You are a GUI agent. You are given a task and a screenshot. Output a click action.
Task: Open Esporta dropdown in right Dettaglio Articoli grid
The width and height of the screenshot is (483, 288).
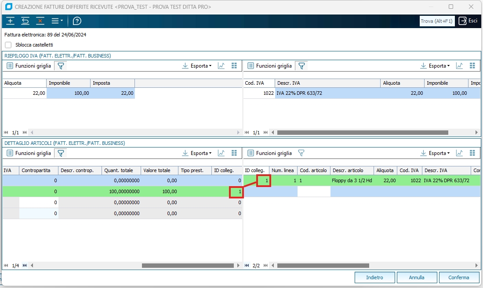pyautogui.click(x=435, y=153)
